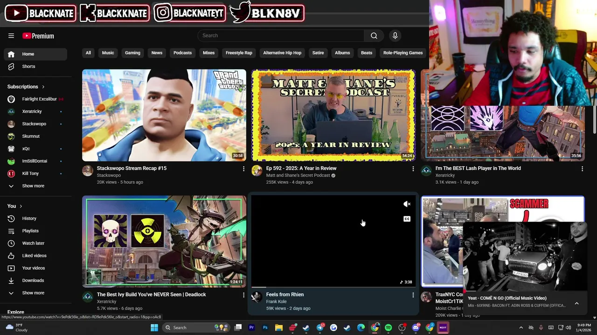Screen dimensions: 597x335
Task: Click Yeat COMË N GO miniplayer title
Action: 507,298
